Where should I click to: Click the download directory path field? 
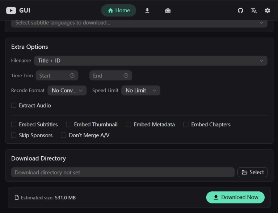tap(123, 172)
